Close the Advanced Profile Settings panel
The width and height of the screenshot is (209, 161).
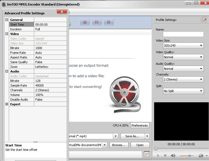(62, 12)
